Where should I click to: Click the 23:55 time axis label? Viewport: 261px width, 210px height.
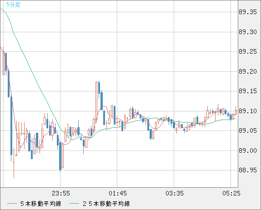coord(61,193)
